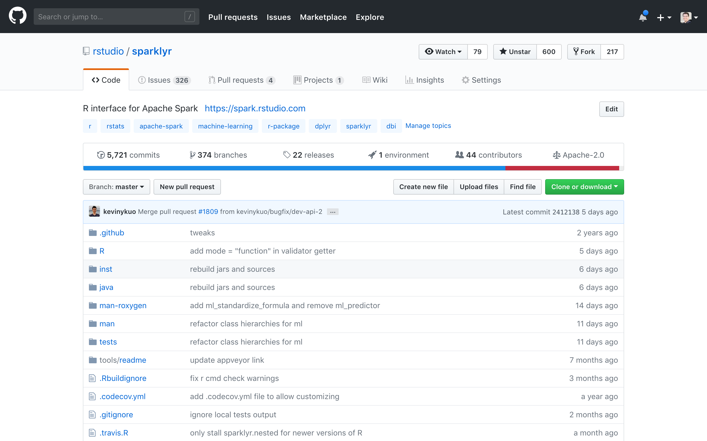Open notifications bell icon
This screenshot has height=441, width=707.
click(x=643, y=17)
